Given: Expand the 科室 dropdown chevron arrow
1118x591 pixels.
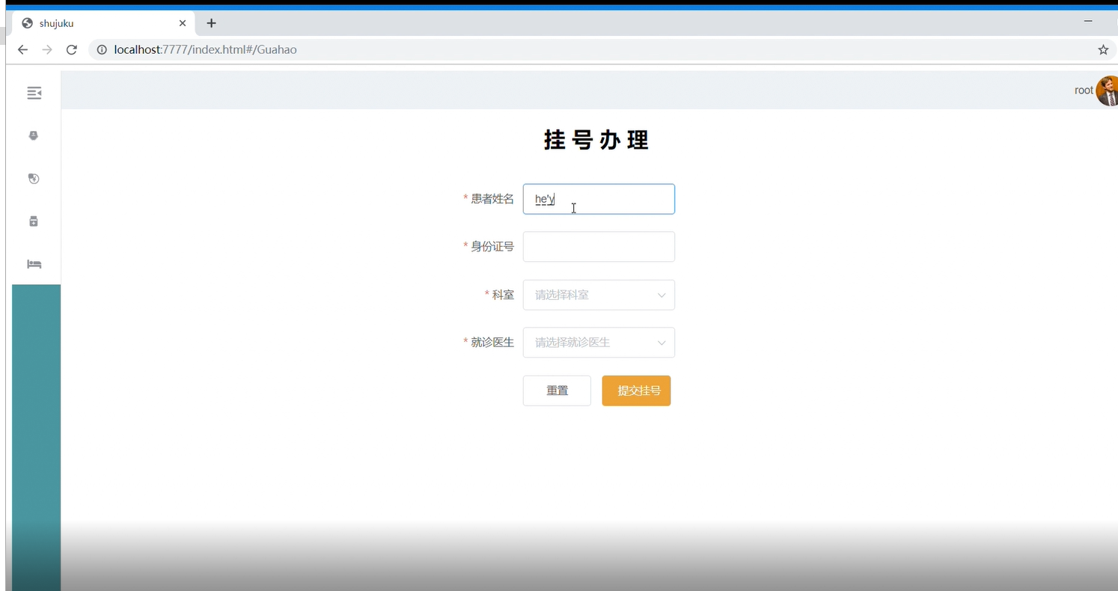Looking at the screenshot, I should point(662,295).
